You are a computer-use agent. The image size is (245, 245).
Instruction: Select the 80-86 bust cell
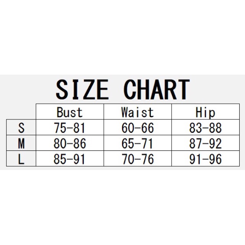pyautogui.click(x=70, y=143)
